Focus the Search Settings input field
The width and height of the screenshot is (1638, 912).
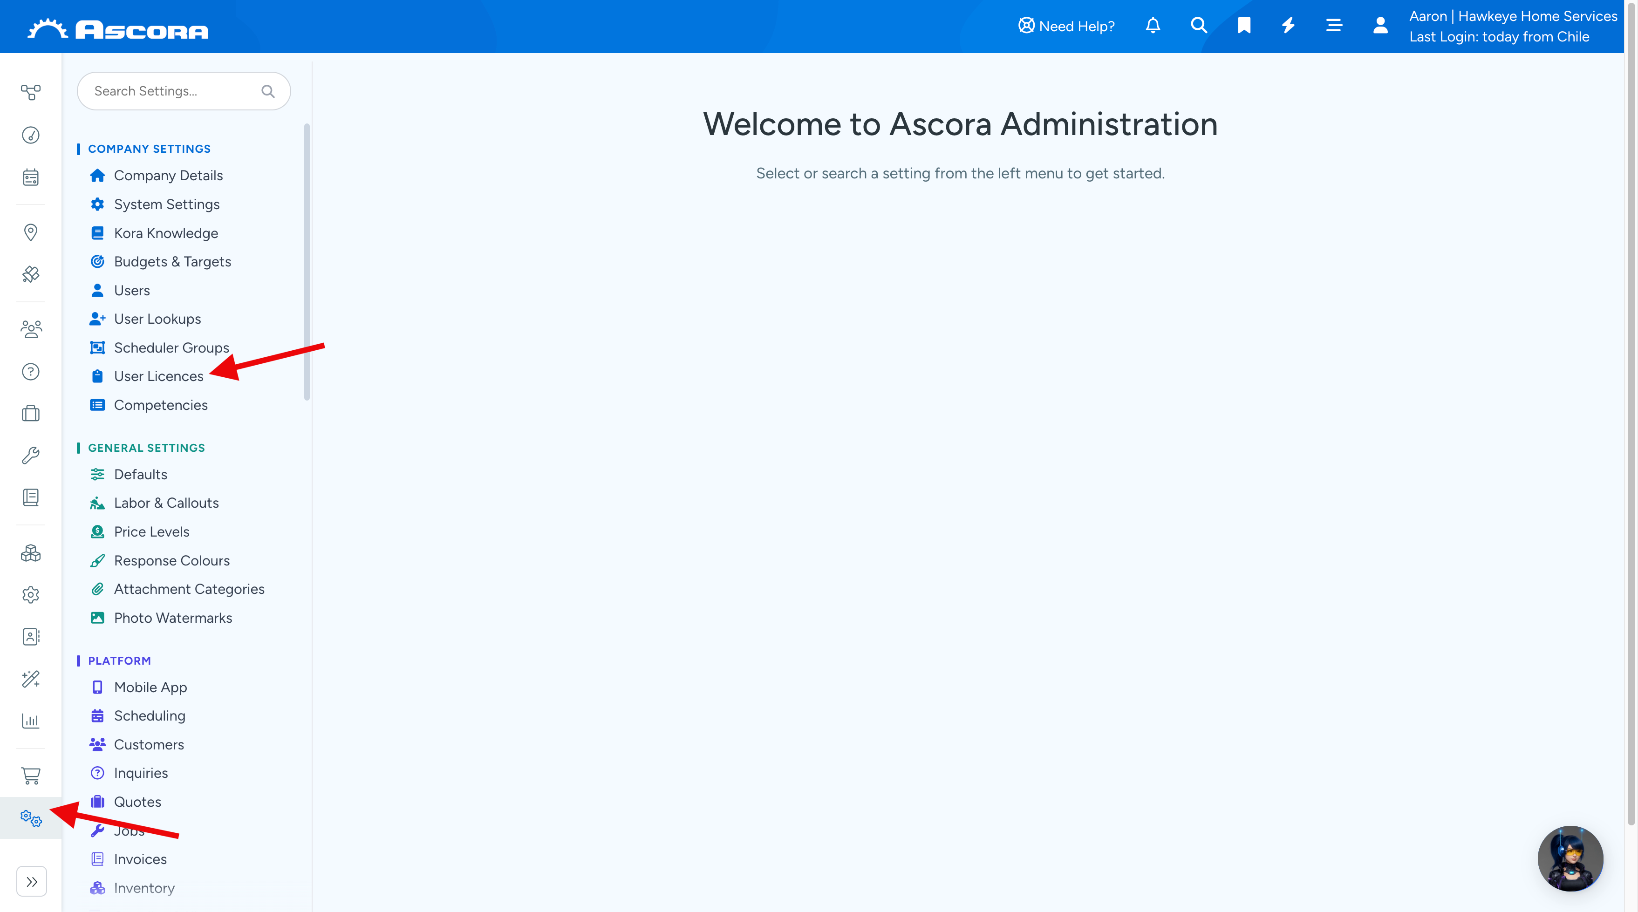point(184,91)
